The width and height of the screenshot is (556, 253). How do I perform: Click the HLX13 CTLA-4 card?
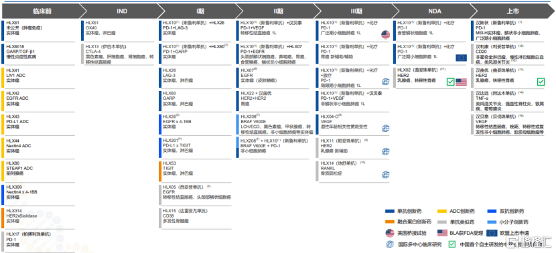(118, 54)
